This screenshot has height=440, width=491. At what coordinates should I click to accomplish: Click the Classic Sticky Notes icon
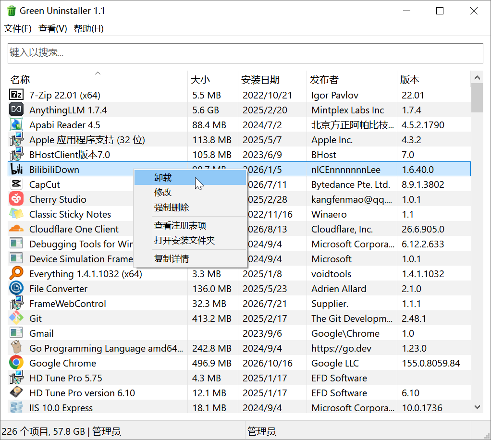16,214
